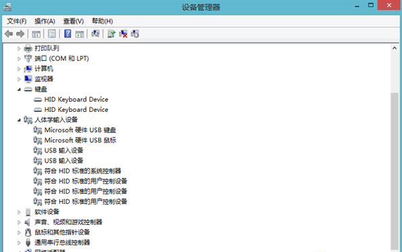Viewport: 402px width, 252px height.
Task: Select Microsoft 硬件 USB 鼠标
Action: (80, 140)
